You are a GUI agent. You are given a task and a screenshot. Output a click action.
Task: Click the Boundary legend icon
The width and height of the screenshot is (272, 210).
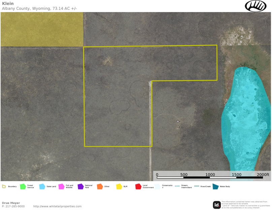click(4, 186)
